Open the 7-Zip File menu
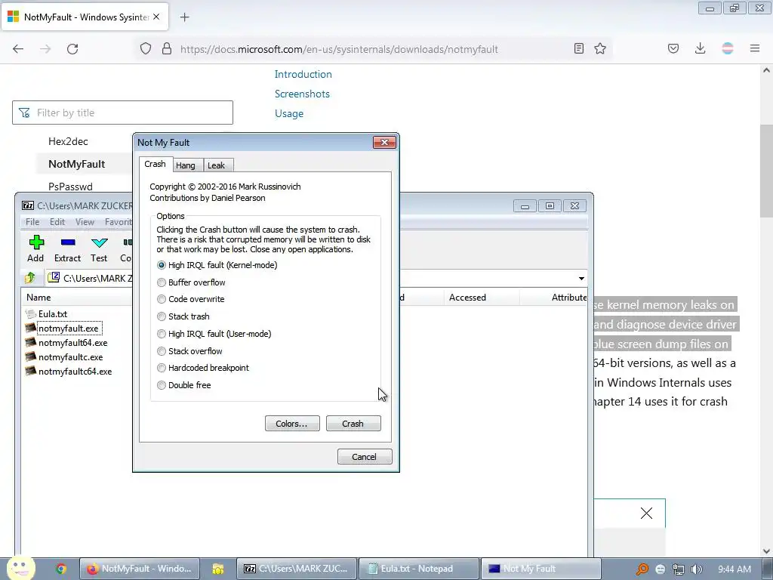This screenshot has height=580, width=773. point(32,222)
